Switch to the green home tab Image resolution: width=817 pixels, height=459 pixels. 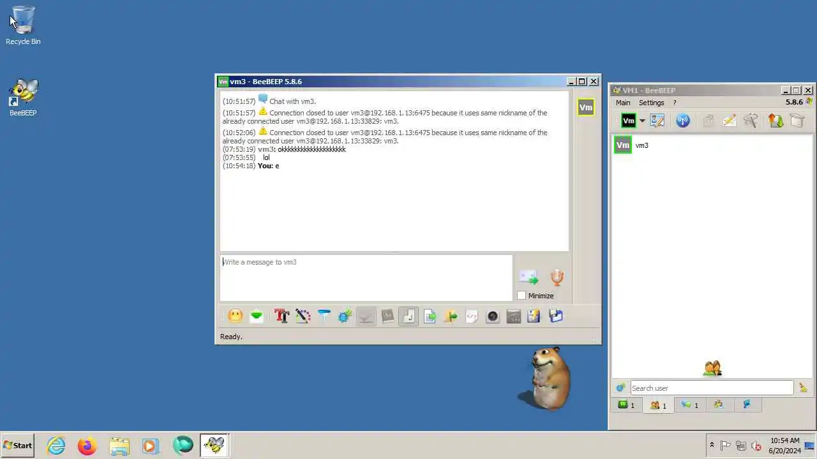pos(626,405)
